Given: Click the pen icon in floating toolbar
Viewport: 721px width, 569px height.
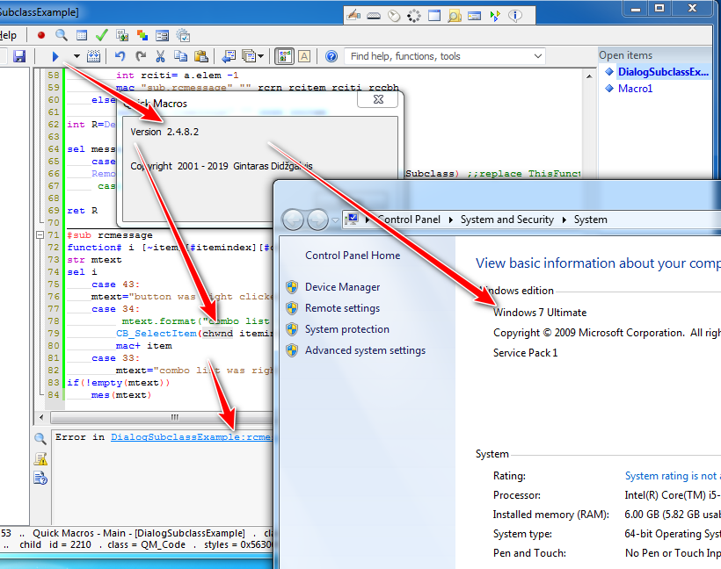Looking at the screenshot, I should 353,16.
